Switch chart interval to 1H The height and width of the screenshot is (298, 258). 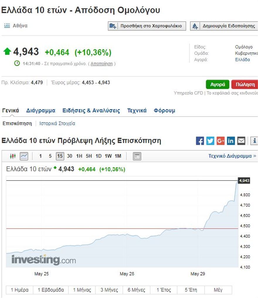coord(79,156)
